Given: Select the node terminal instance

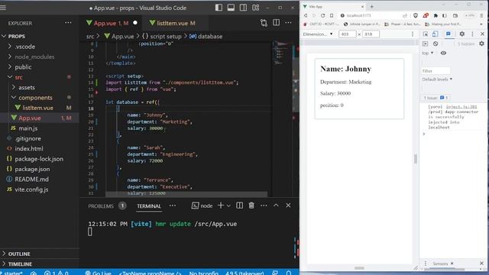Looking at the screenshot, I should [202, 205].
